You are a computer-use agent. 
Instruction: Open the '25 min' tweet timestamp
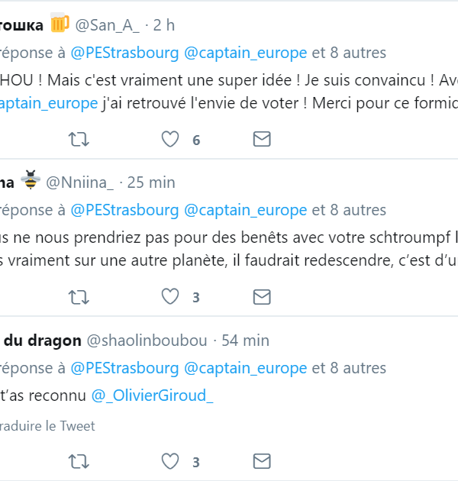pos(151,182)
